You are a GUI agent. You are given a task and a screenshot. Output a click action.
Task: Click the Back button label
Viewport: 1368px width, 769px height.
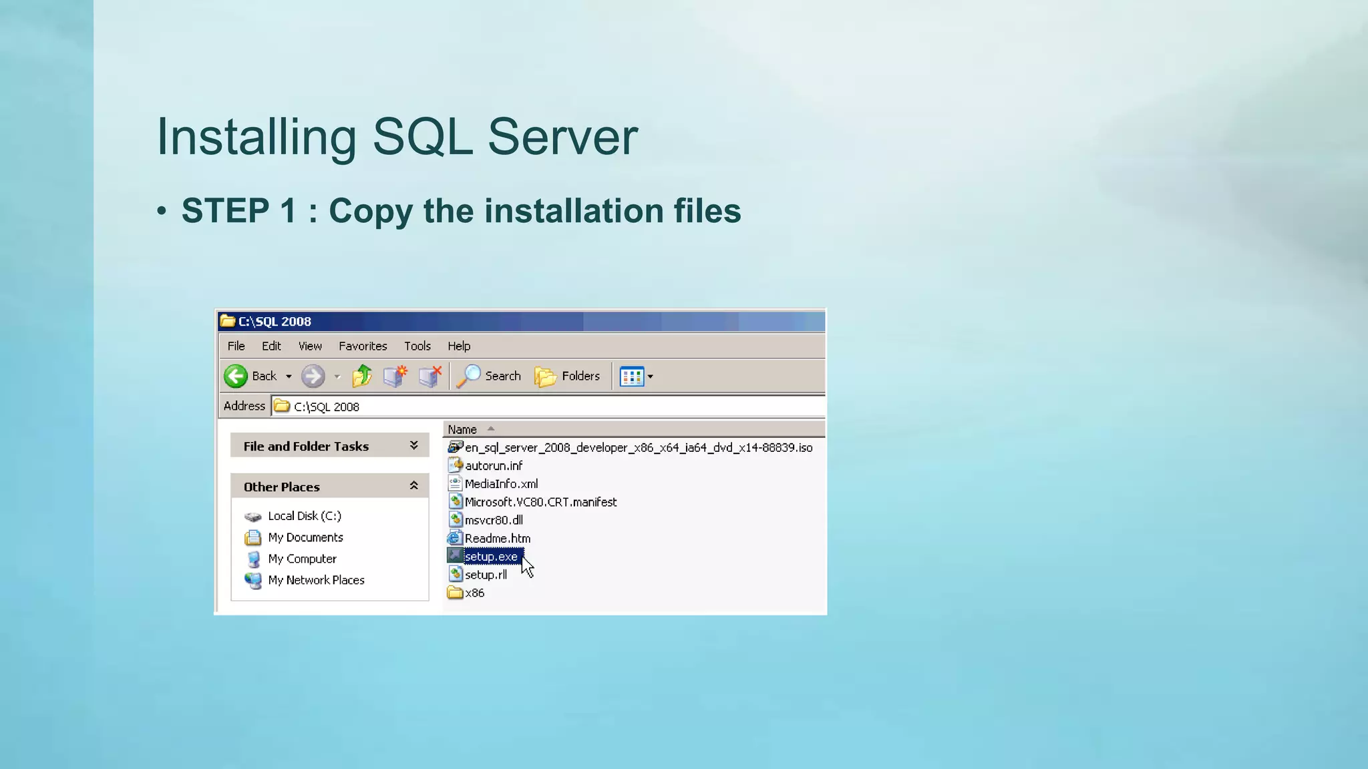click(264, 376)
